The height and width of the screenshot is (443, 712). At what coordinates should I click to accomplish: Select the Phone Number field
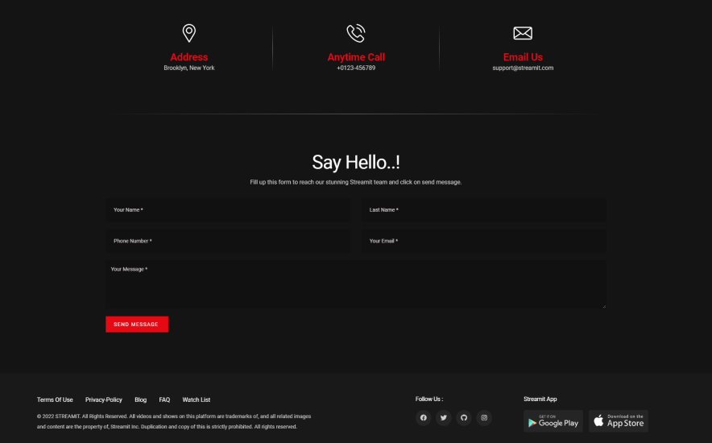(x=227, y=241)
